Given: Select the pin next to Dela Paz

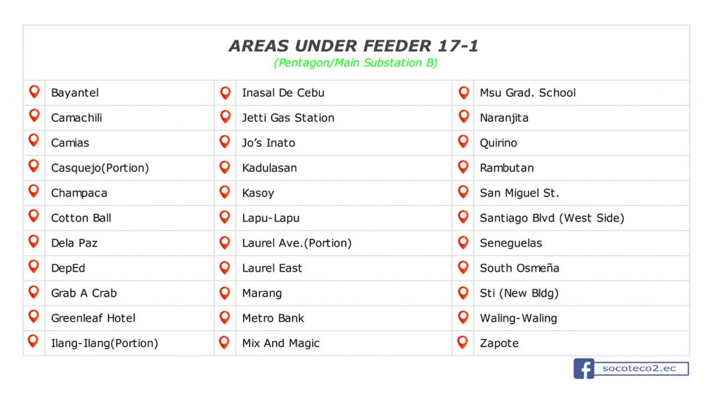Looking at the screenshot, I should (33, 242).
